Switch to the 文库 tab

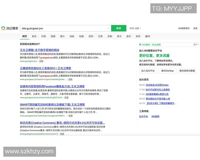pos(100,36)
